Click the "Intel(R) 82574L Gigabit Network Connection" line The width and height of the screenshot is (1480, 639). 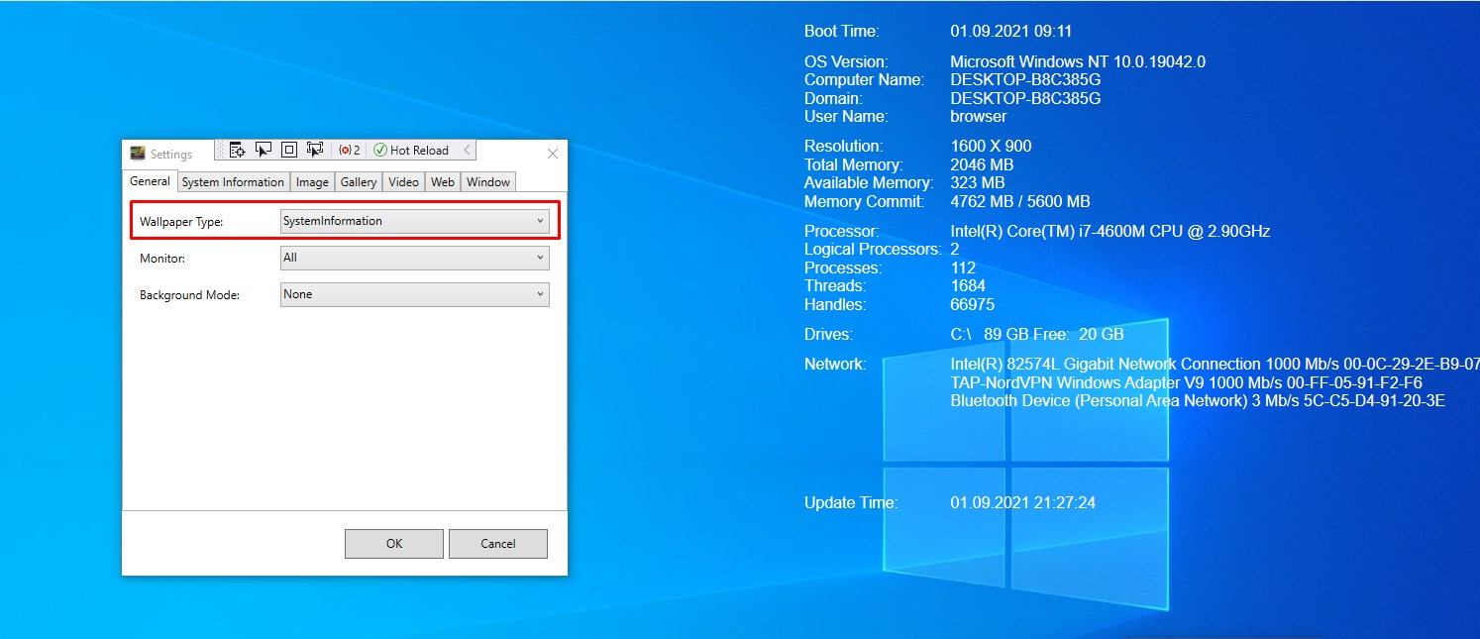[x=1215, y=364]
